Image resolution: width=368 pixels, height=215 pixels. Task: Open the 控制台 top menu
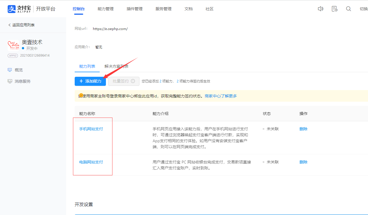click(x=79, y=9)
